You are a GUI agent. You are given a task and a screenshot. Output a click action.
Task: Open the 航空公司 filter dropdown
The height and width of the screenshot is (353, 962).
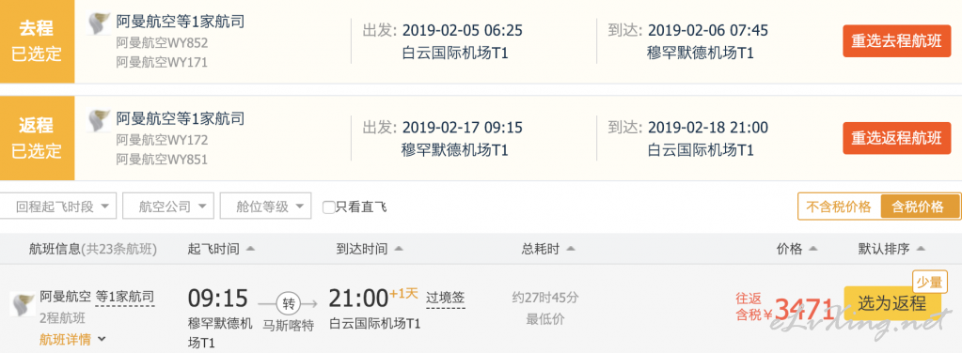pyautogui.click(x=168, y=206)
